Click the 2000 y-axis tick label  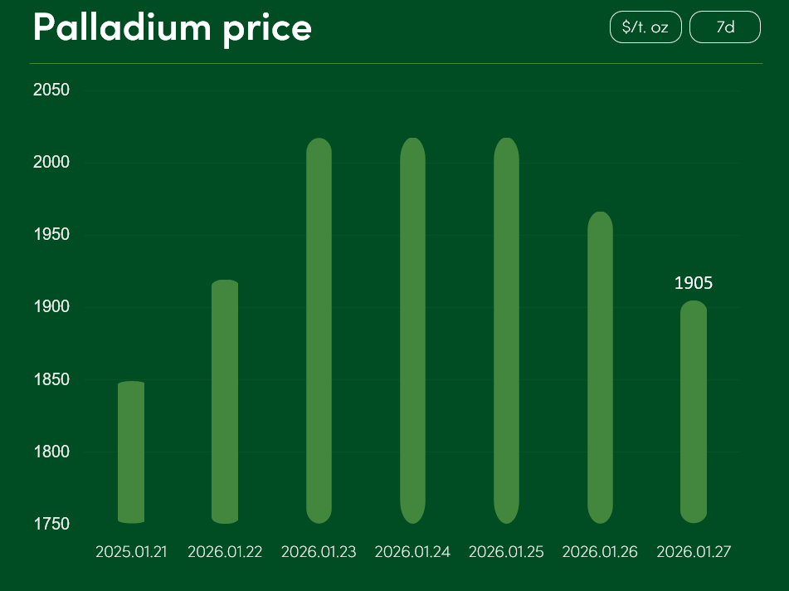click(51, 163)
